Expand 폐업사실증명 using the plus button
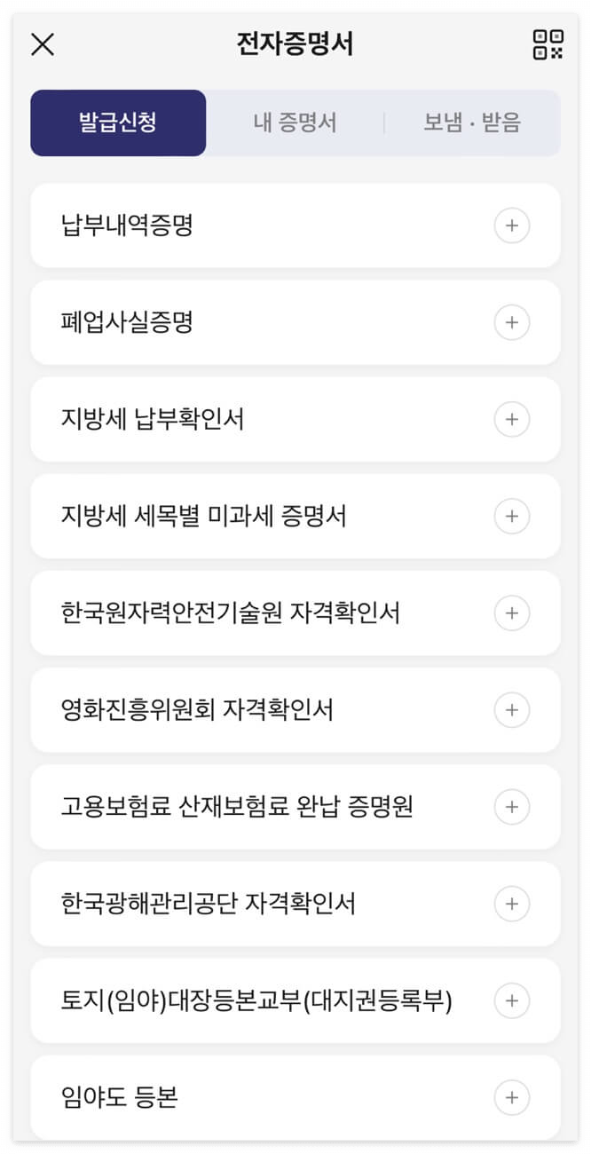The width and height of the screenshot is (591, 1154). click(512, 322)
